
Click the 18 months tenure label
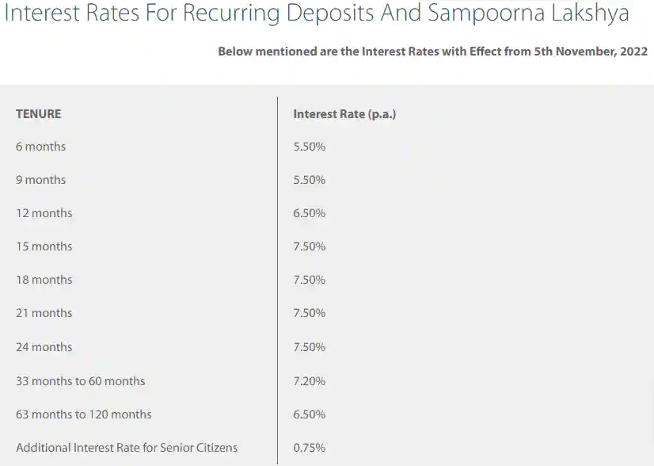pyautogui.click(x=44, y=280)
